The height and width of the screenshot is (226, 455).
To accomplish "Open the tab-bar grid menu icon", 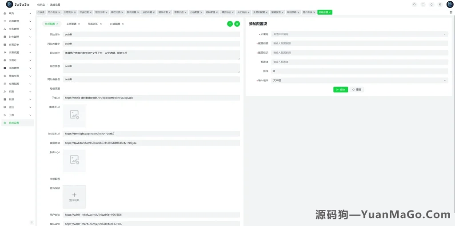I will (451, 12).
